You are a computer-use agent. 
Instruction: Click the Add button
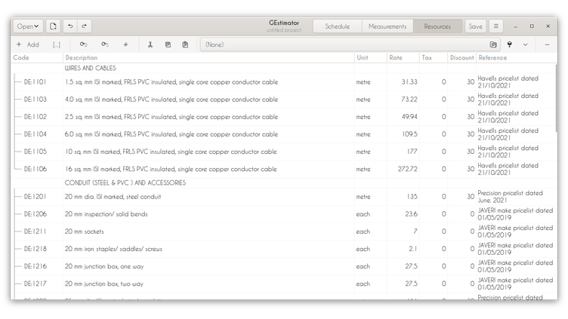[x=28, y=44]
